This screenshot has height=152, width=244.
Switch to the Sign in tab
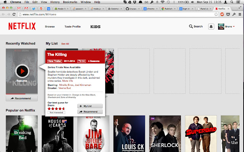click(x=186, y=9)
